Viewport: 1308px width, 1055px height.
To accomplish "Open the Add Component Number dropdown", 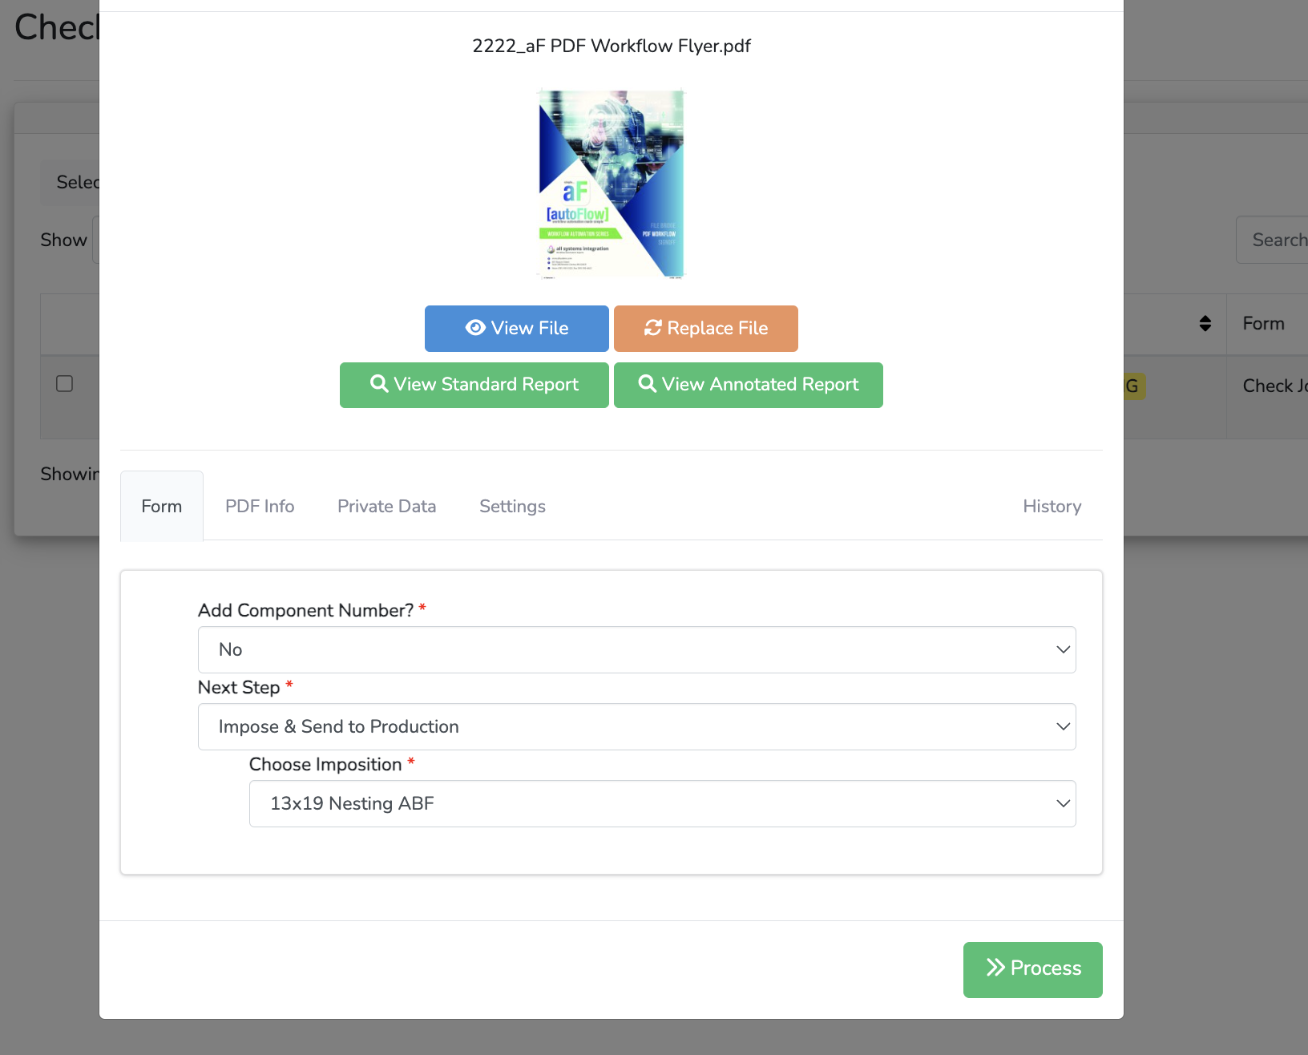I will point(636,649).
